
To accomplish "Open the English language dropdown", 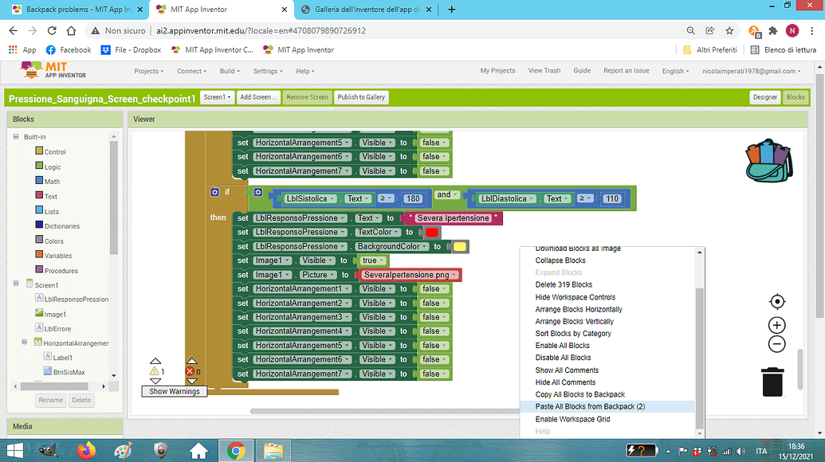I will pos(674,70).
